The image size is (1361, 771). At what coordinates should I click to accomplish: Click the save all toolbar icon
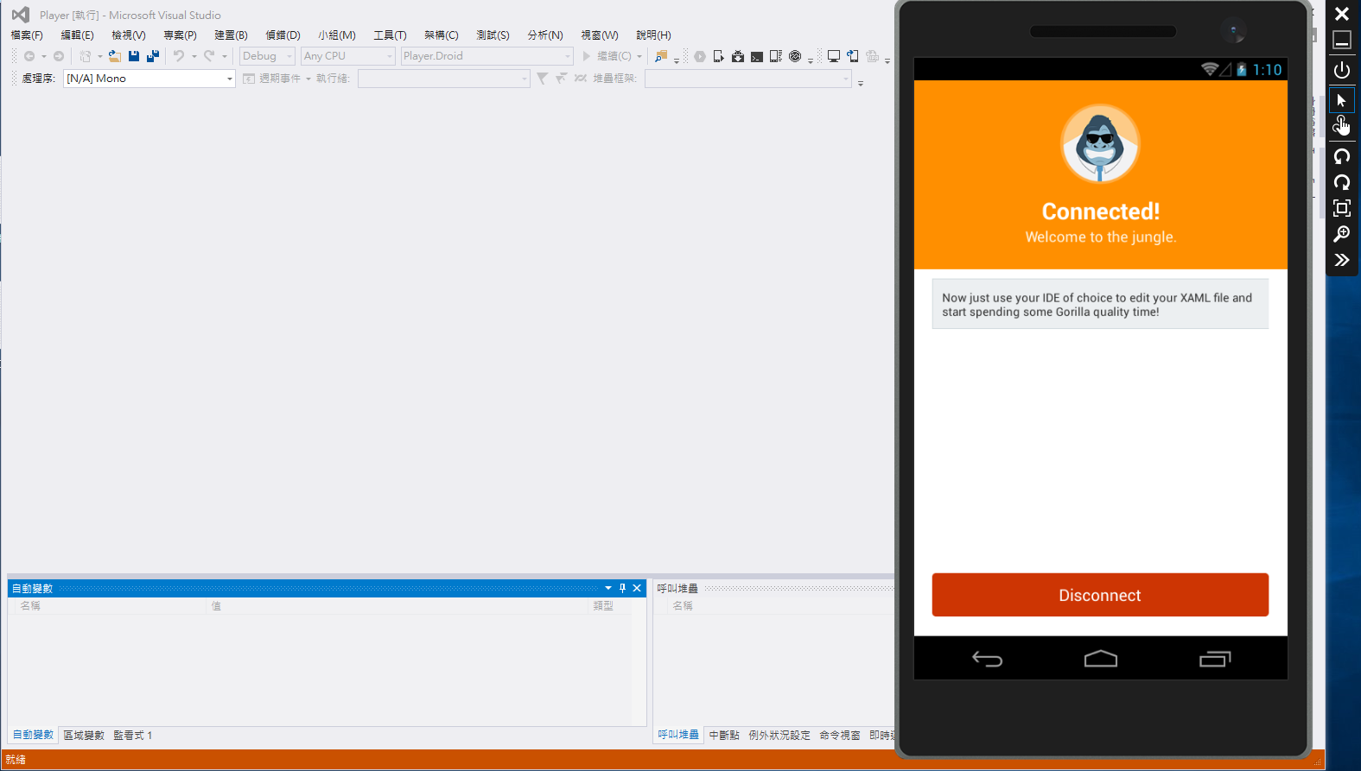click(x=153, y=56)
